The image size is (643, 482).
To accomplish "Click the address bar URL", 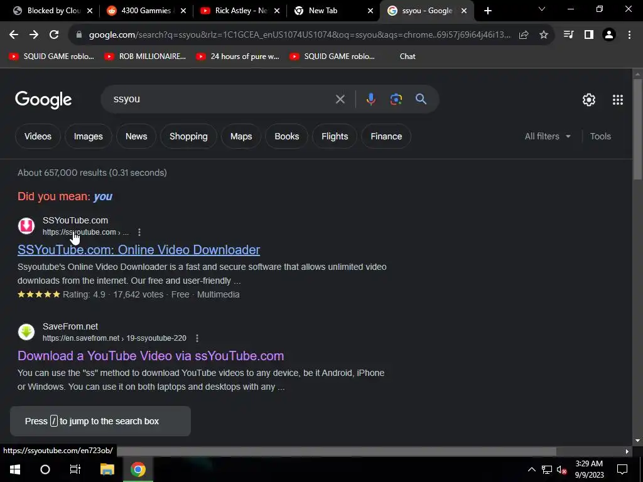I will 300,35.
